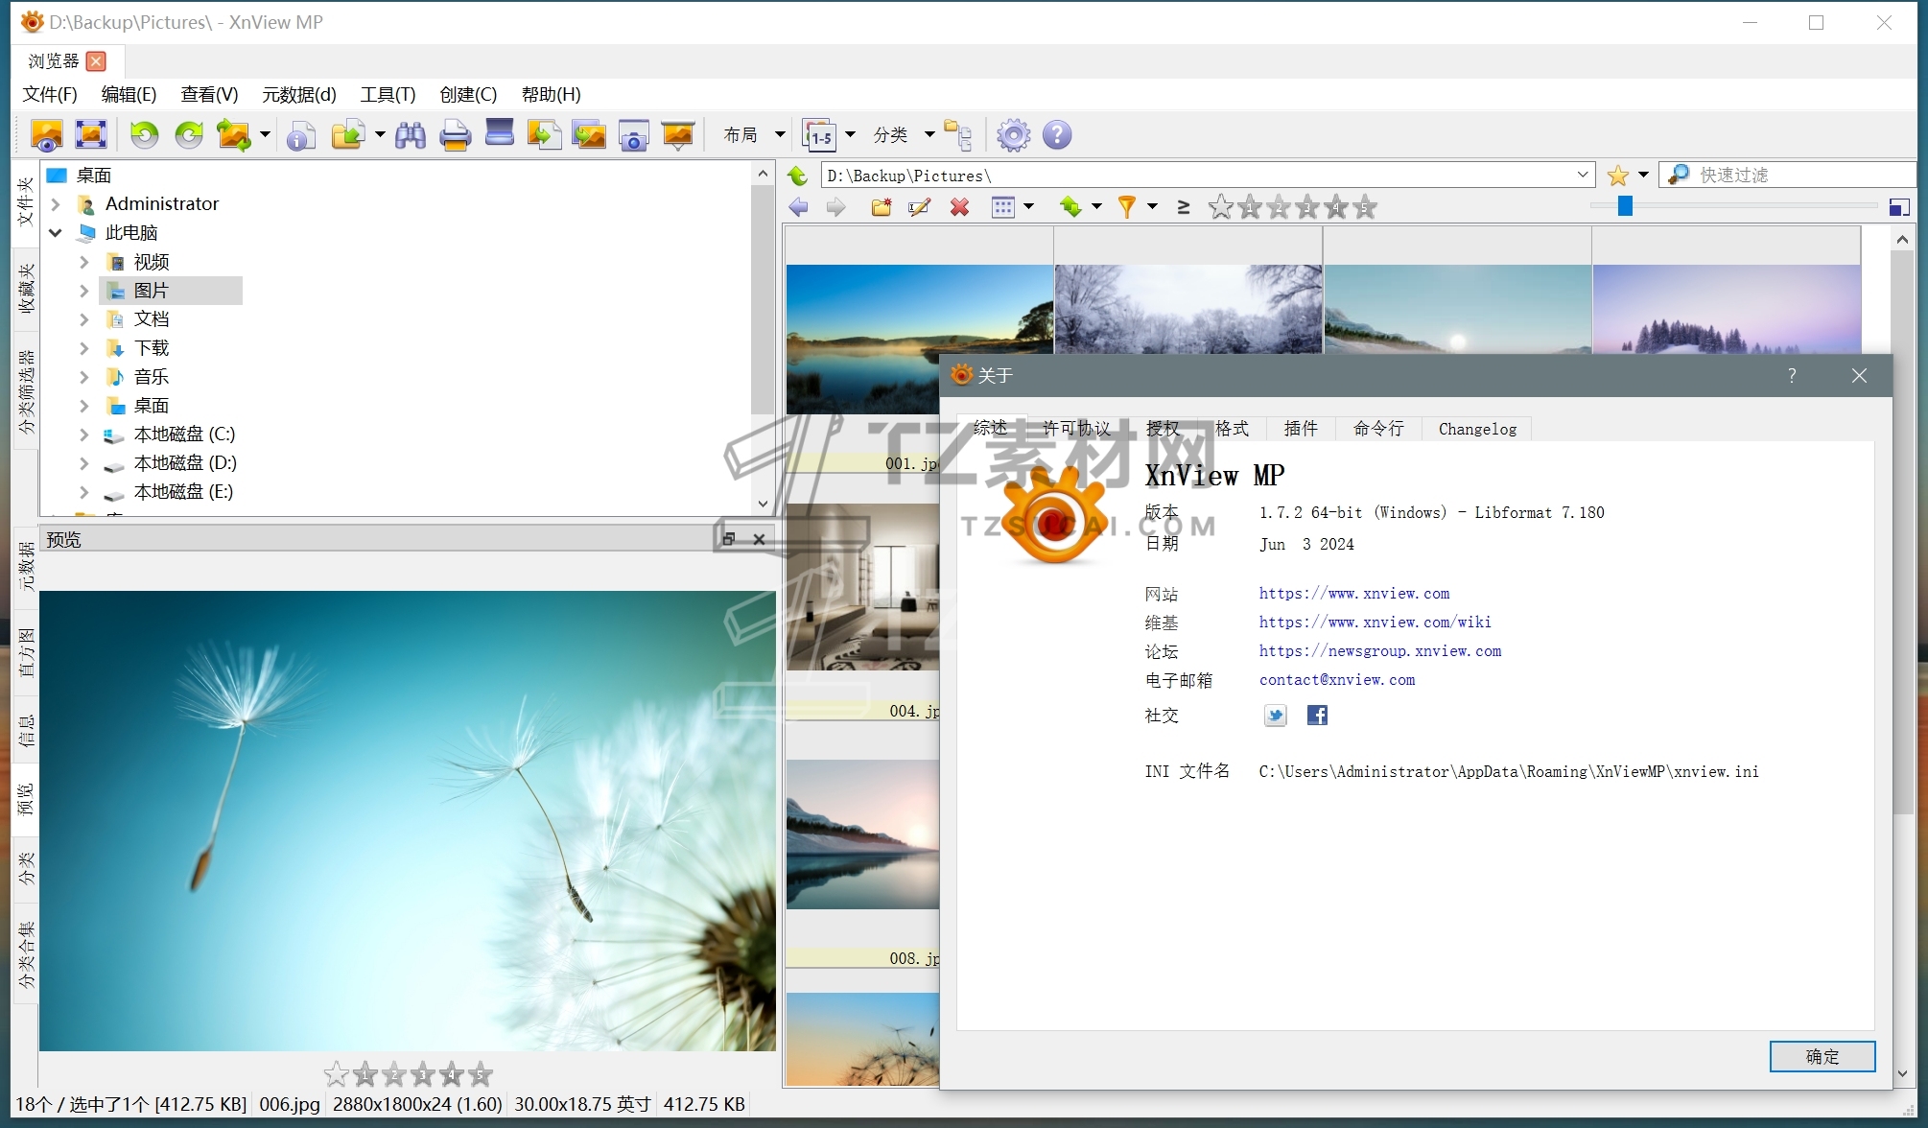1928x1128 pixels.
Task: Toggle the unrated star in rating filter bar
Action: coord(1221,207)
